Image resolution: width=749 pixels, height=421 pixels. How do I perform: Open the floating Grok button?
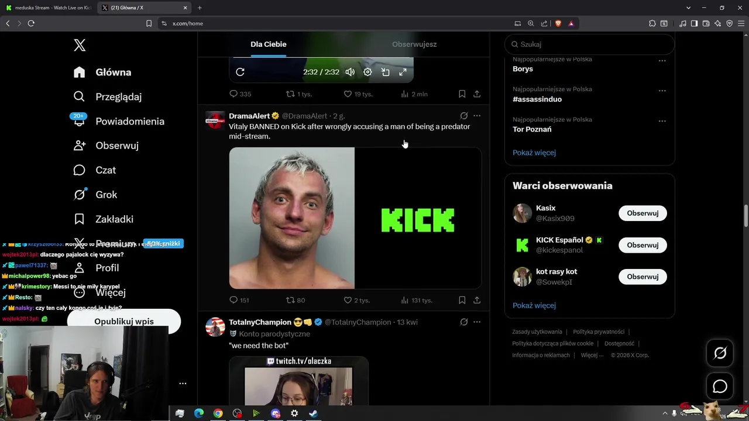[x=720, y=353]
